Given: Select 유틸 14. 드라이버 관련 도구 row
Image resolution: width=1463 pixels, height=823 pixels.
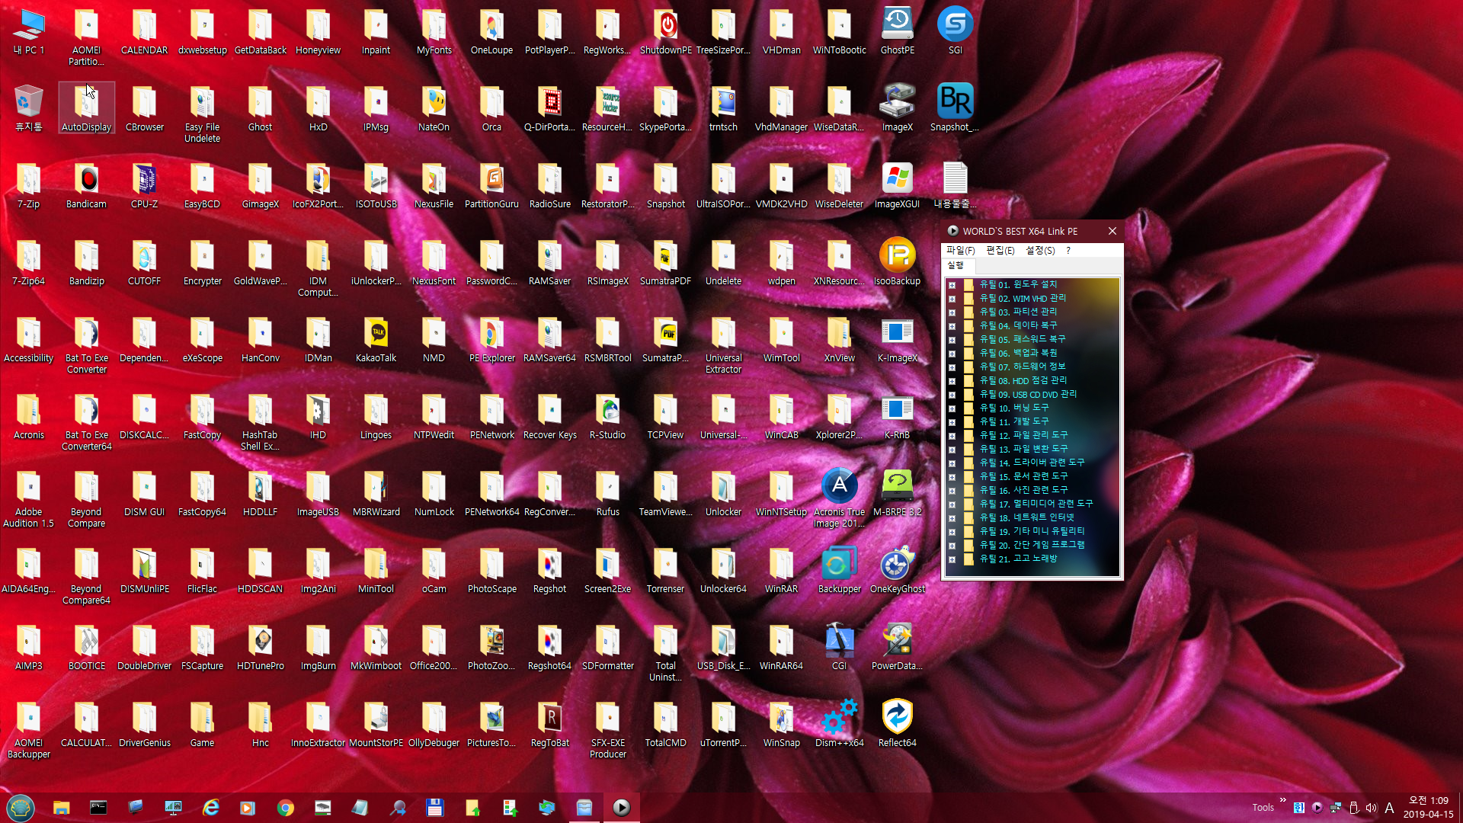Looking at the screenshot, I should click(x=1032, y=463).
